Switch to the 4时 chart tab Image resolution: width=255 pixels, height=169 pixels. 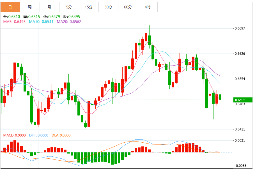(148, 7)
